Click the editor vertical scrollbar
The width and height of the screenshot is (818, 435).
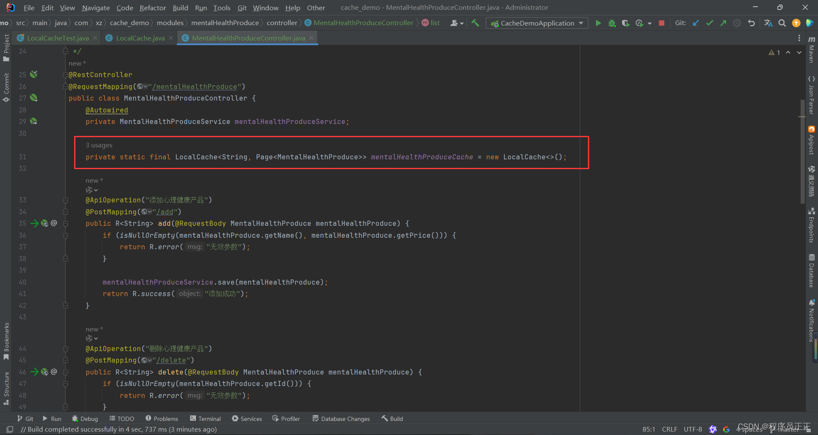802,151
